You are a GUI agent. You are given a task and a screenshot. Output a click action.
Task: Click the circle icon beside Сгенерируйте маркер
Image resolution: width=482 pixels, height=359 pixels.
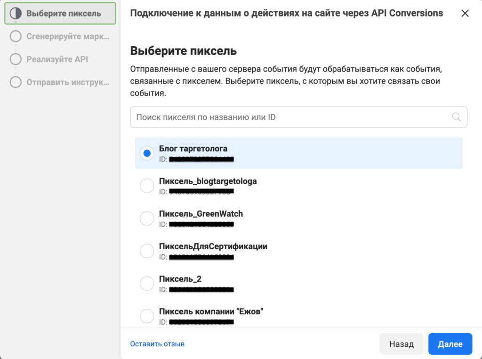click(x=16, y=36)
